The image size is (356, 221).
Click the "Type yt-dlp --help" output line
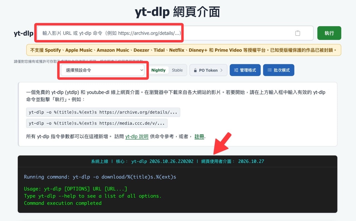click(x=93, y=196)
